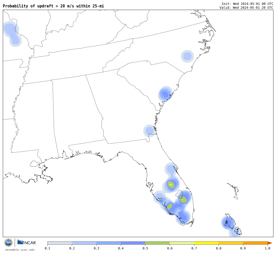Click the 0.3–0.4 blue colorbar segment
This screenshot has width=276, height=253.
point(109,243)
